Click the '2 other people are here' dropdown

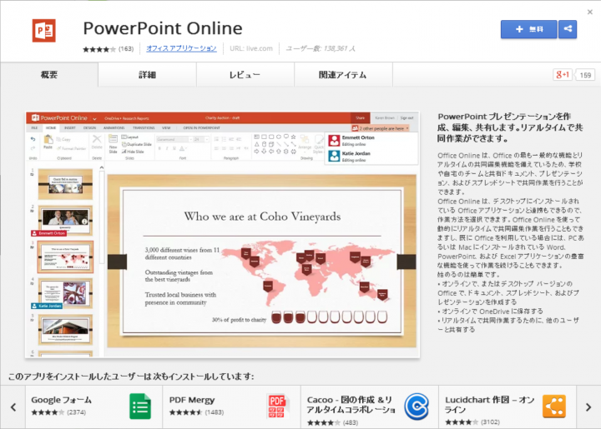tap(381, 128)
